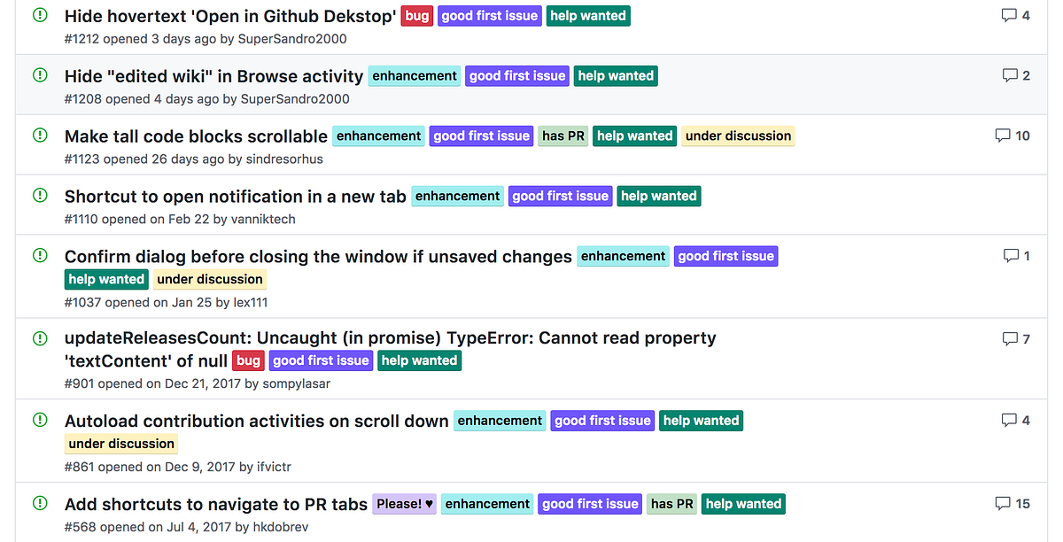Click the comment bubble icon on issue #1208
1063x542 pixels.
(x=1011, y=74)
